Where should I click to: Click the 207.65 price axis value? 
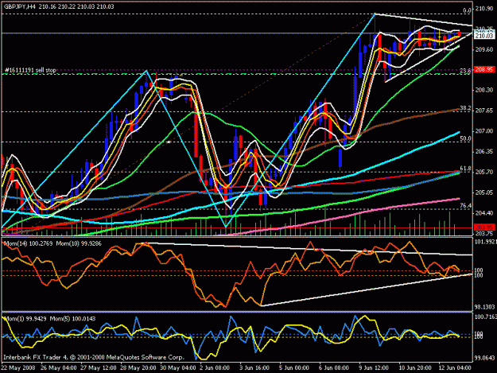[x=484, y=111]
